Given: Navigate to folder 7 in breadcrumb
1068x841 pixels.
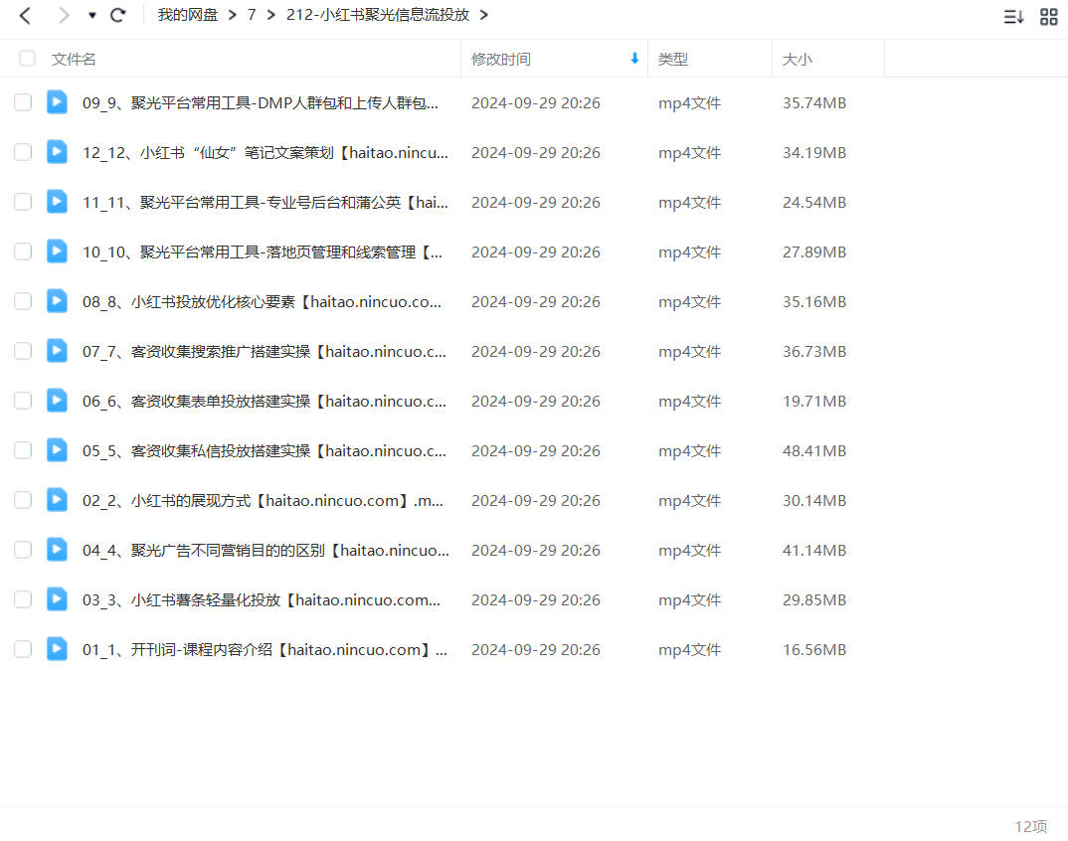Looking at the screenshot, I should (x=252, y=15).
